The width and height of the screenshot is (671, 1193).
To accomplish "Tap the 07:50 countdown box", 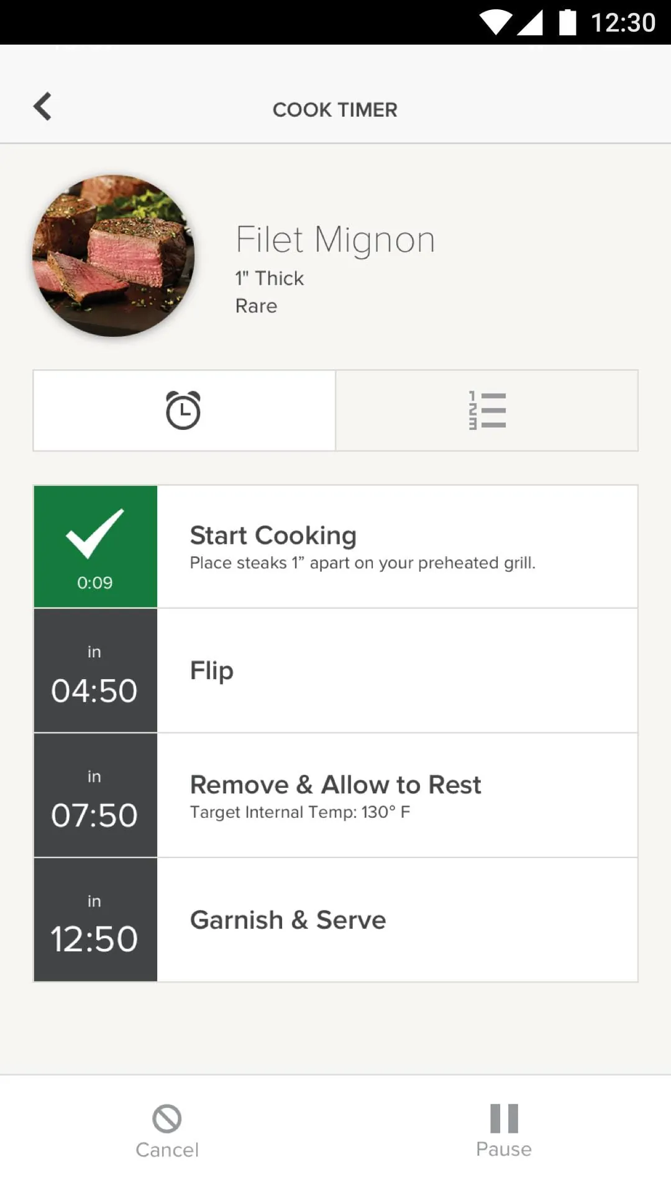I will [x=95, y=795].
